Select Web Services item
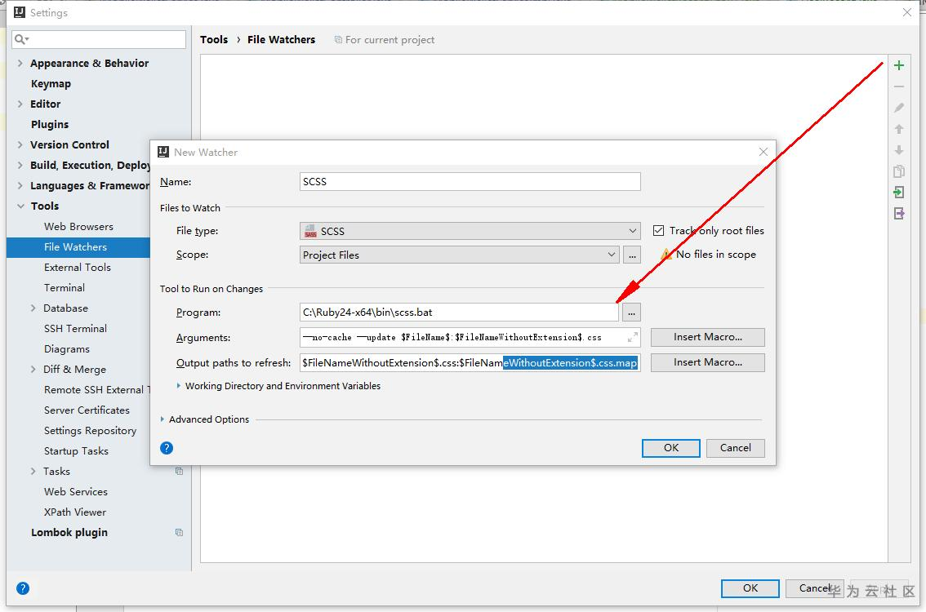The image size is (926, 612). (x=76, y=491)
